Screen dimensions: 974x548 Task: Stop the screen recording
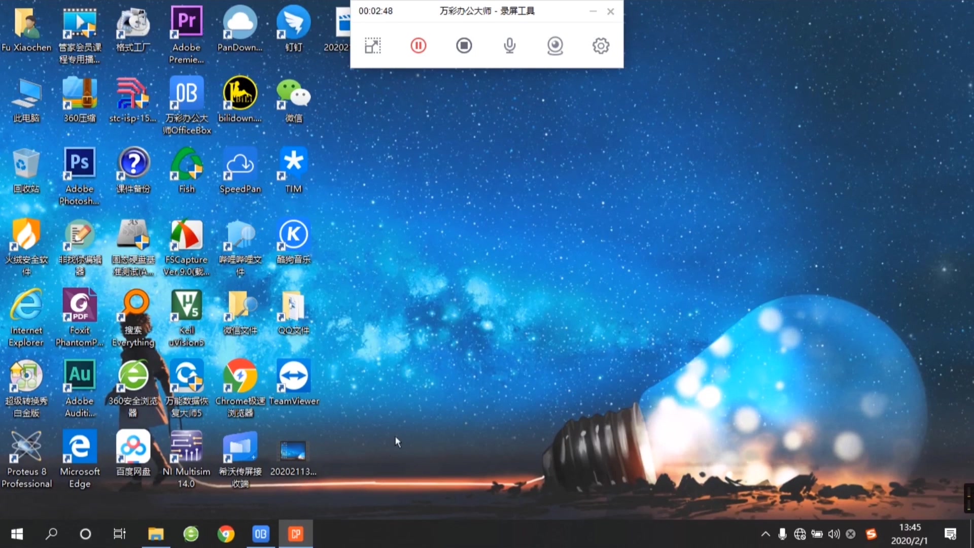[x=464, y=46]
